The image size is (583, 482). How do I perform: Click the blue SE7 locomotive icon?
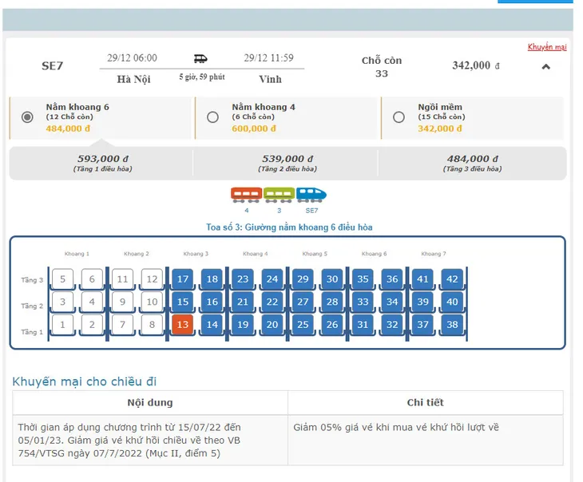[x=311, y=195]
